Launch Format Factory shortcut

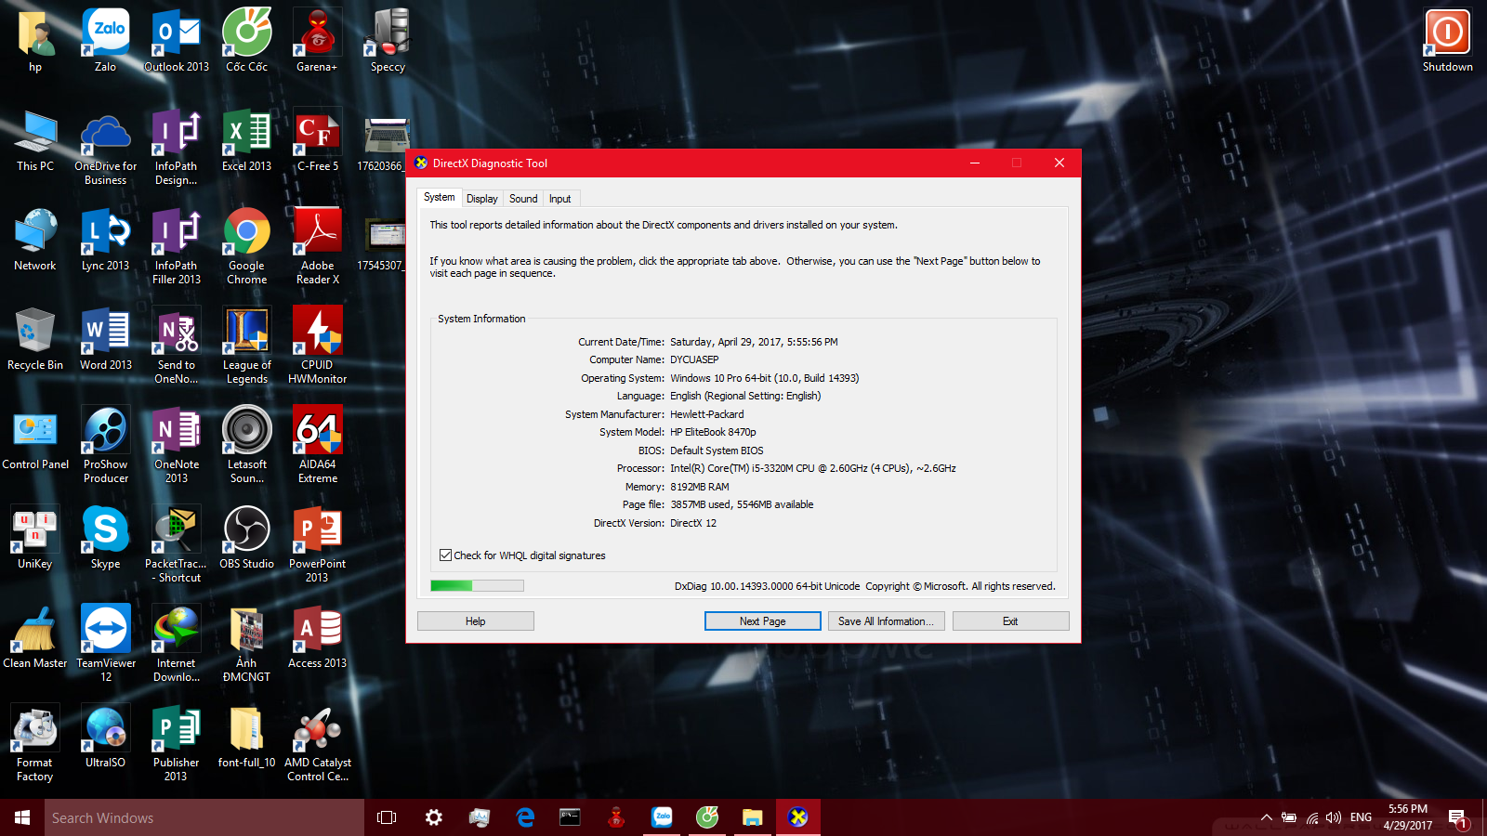(35, 743)
